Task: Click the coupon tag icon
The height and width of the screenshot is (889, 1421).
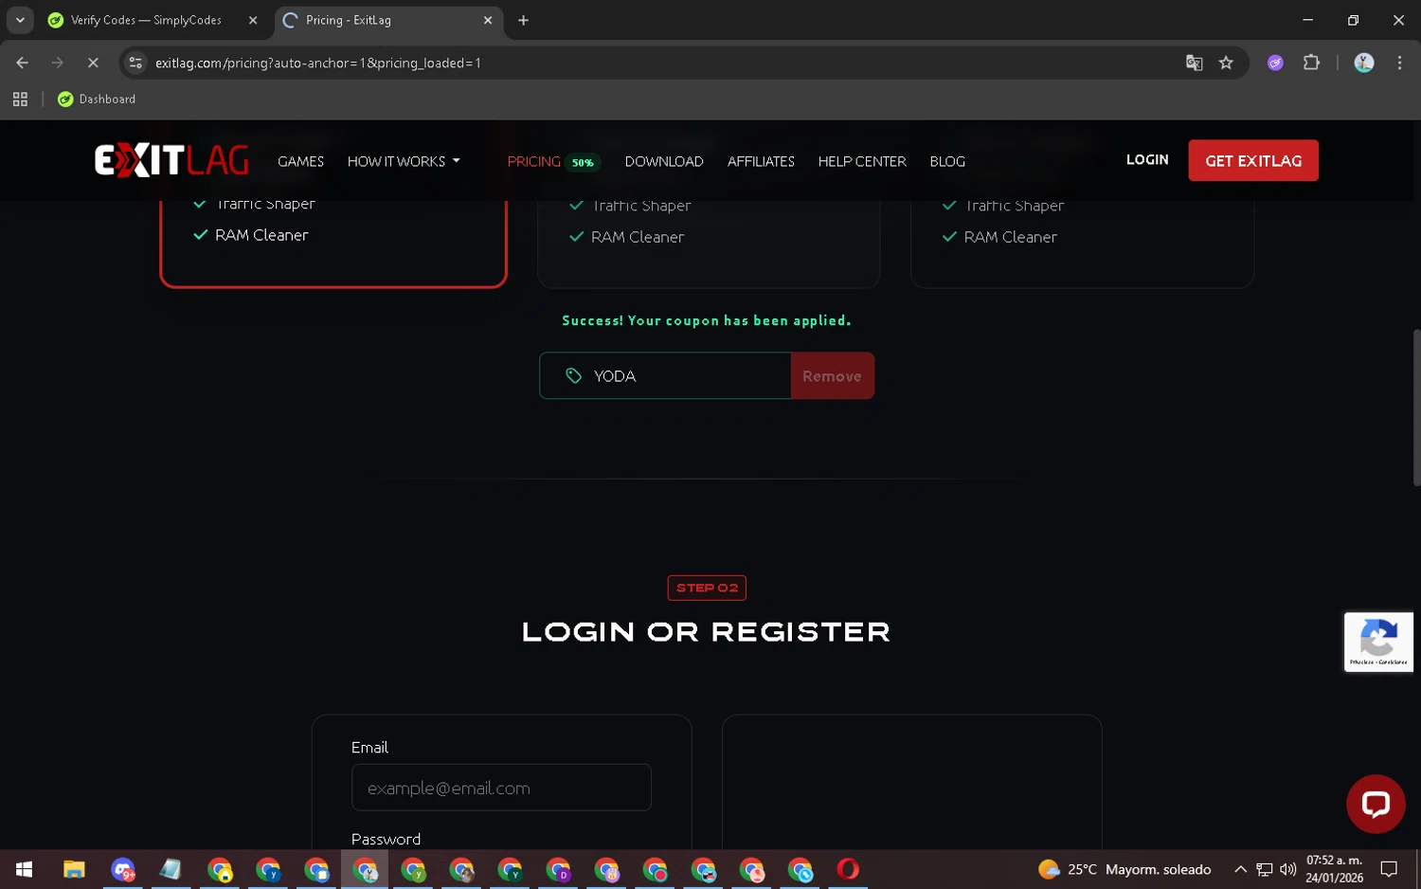Action: (x=573, y=376)
